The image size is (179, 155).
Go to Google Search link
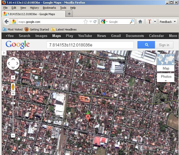pyautogui.click(x=25, y=36)
